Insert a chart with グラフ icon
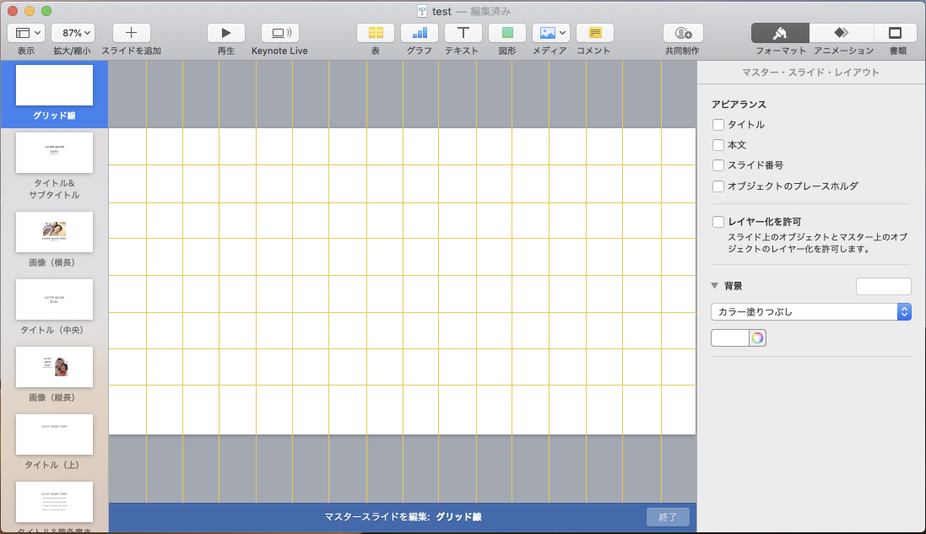The width and height of the screenshot is (926, 534). click(x=420, y=33)
